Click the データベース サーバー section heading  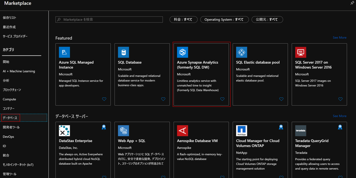tap(72, 116)
